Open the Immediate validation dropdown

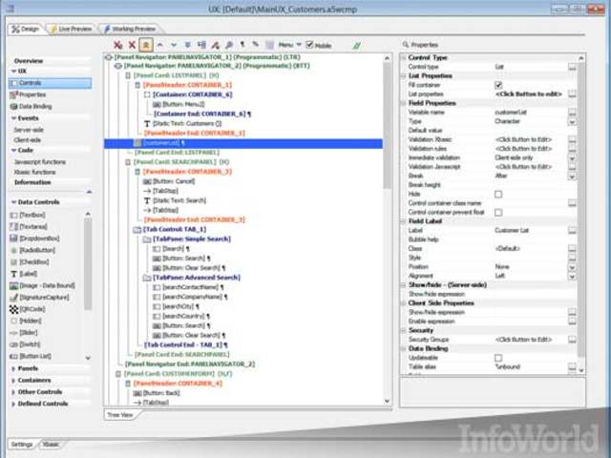572,157
